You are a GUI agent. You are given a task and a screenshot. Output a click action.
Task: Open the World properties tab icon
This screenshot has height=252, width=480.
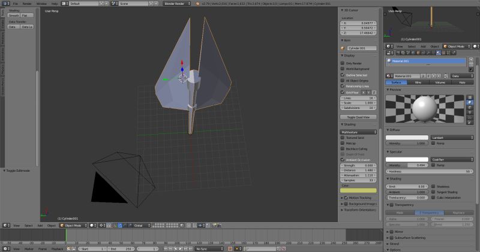coord(413,53)
